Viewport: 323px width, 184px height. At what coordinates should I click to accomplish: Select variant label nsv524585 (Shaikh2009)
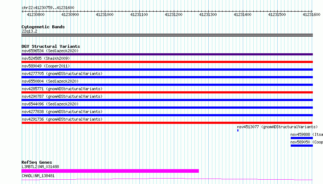click(x=46, y=58)
